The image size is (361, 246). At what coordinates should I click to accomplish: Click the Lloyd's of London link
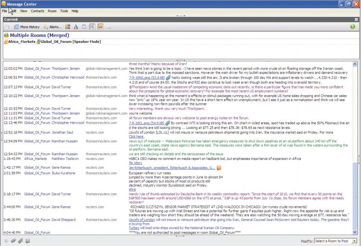click(x=142, y=220)
